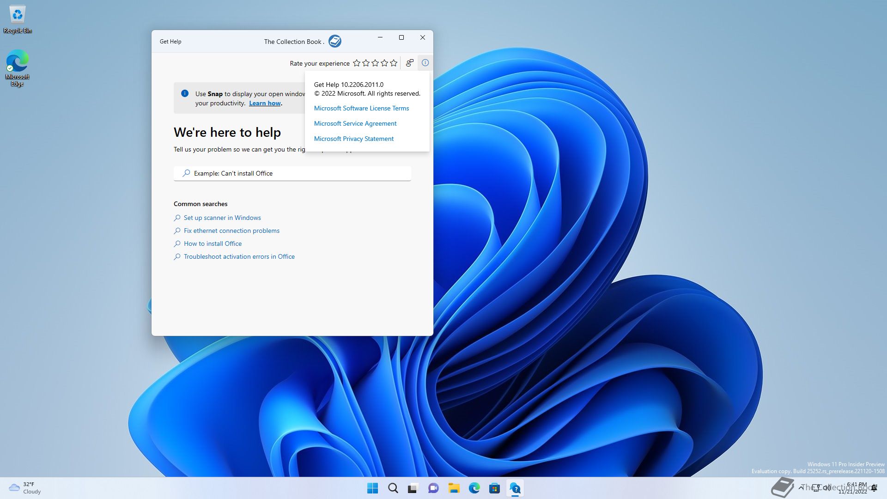Open taskbar Search

pos(393,488)
